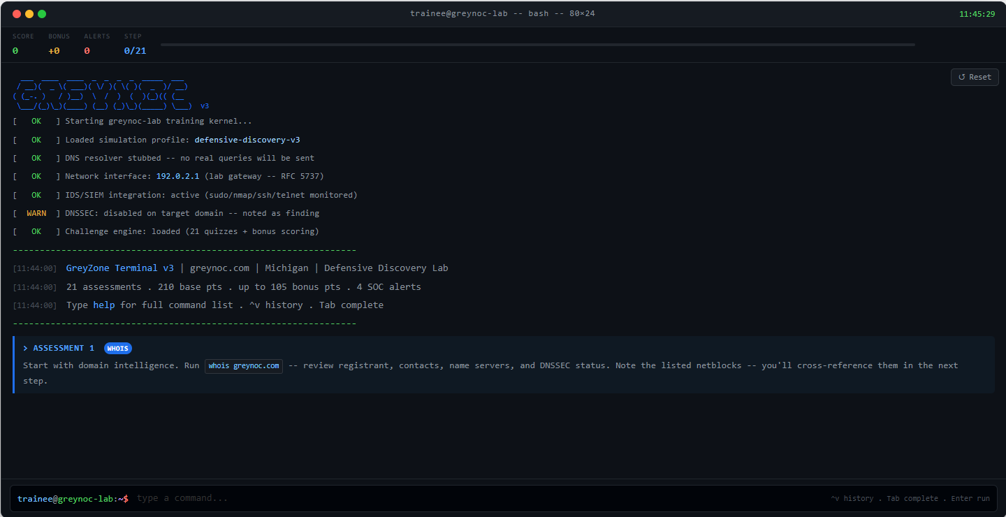Click the SCORE label

23,36
